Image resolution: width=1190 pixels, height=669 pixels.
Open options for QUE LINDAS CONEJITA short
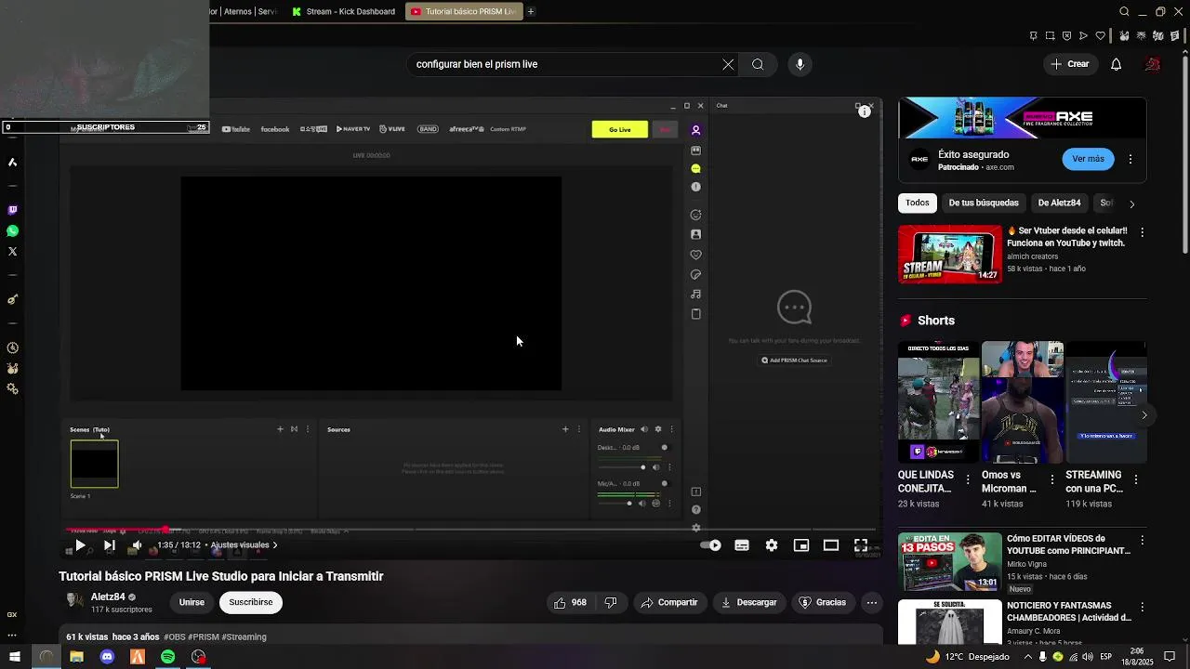(x=968, y=479)
